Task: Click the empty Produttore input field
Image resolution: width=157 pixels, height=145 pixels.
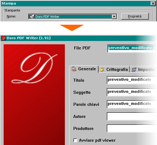Action: pos(132,128)
